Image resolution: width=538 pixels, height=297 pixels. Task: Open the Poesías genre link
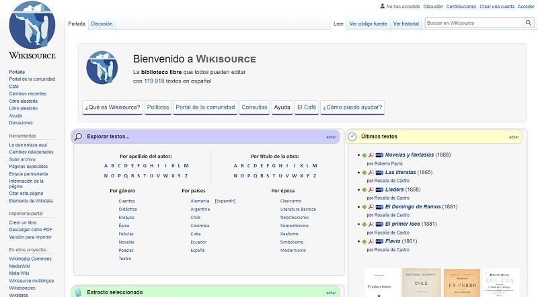point(126,251)
